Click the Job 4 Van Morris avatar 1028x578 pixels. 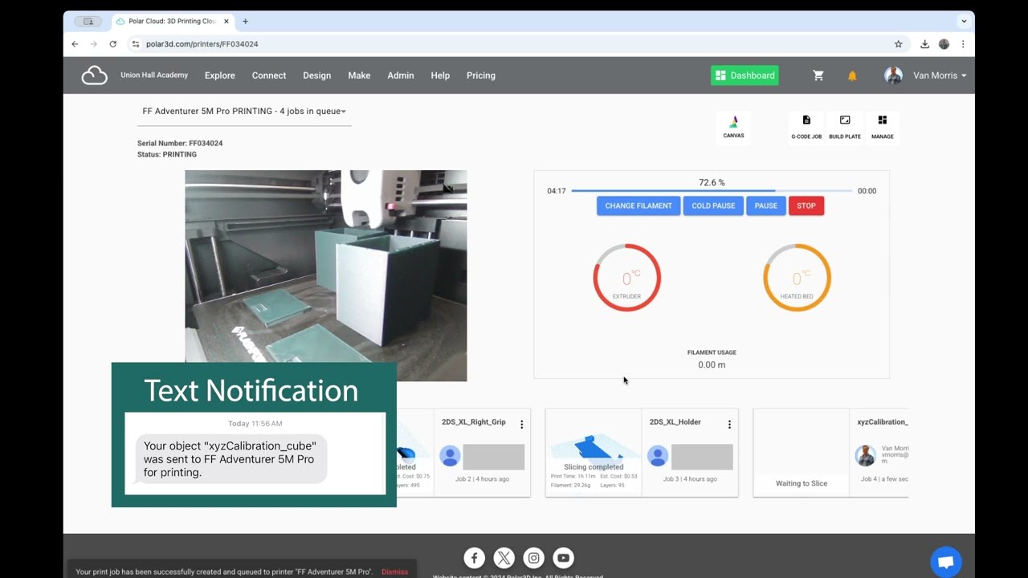click(866, 455)
